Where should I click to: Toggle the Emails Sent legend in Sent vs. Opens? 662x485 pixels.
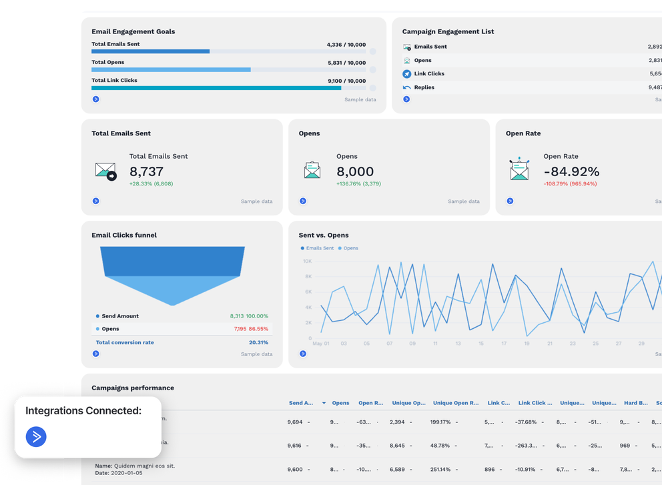(317, 248)
